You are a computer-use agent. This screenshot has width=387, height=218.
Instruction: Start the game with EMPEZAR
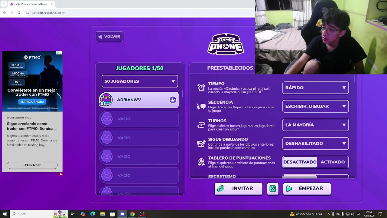click(x=307, y=189)
